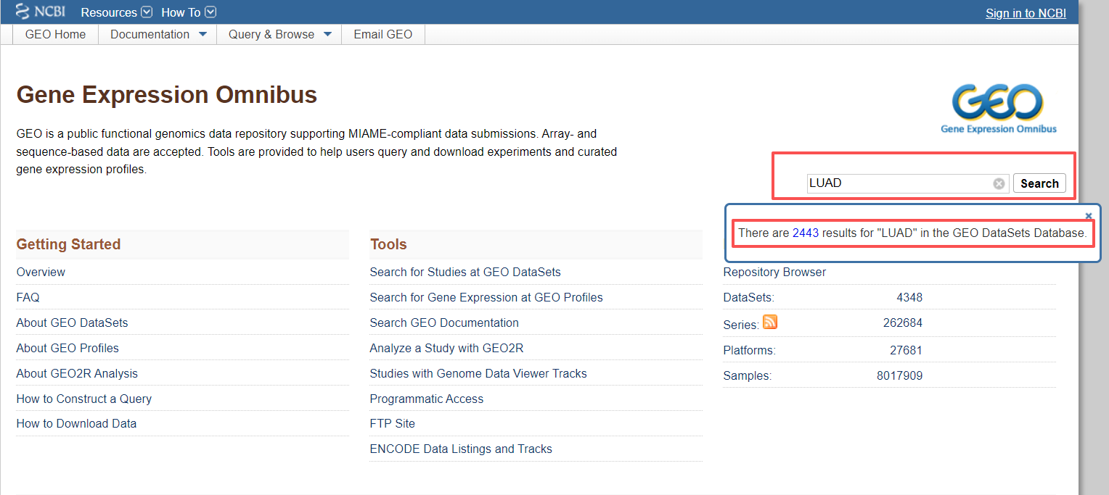Image resolution: width=1109 pixels, height=495 pixels.
Task: Open the FAQ link
Action: click(28, 297)
